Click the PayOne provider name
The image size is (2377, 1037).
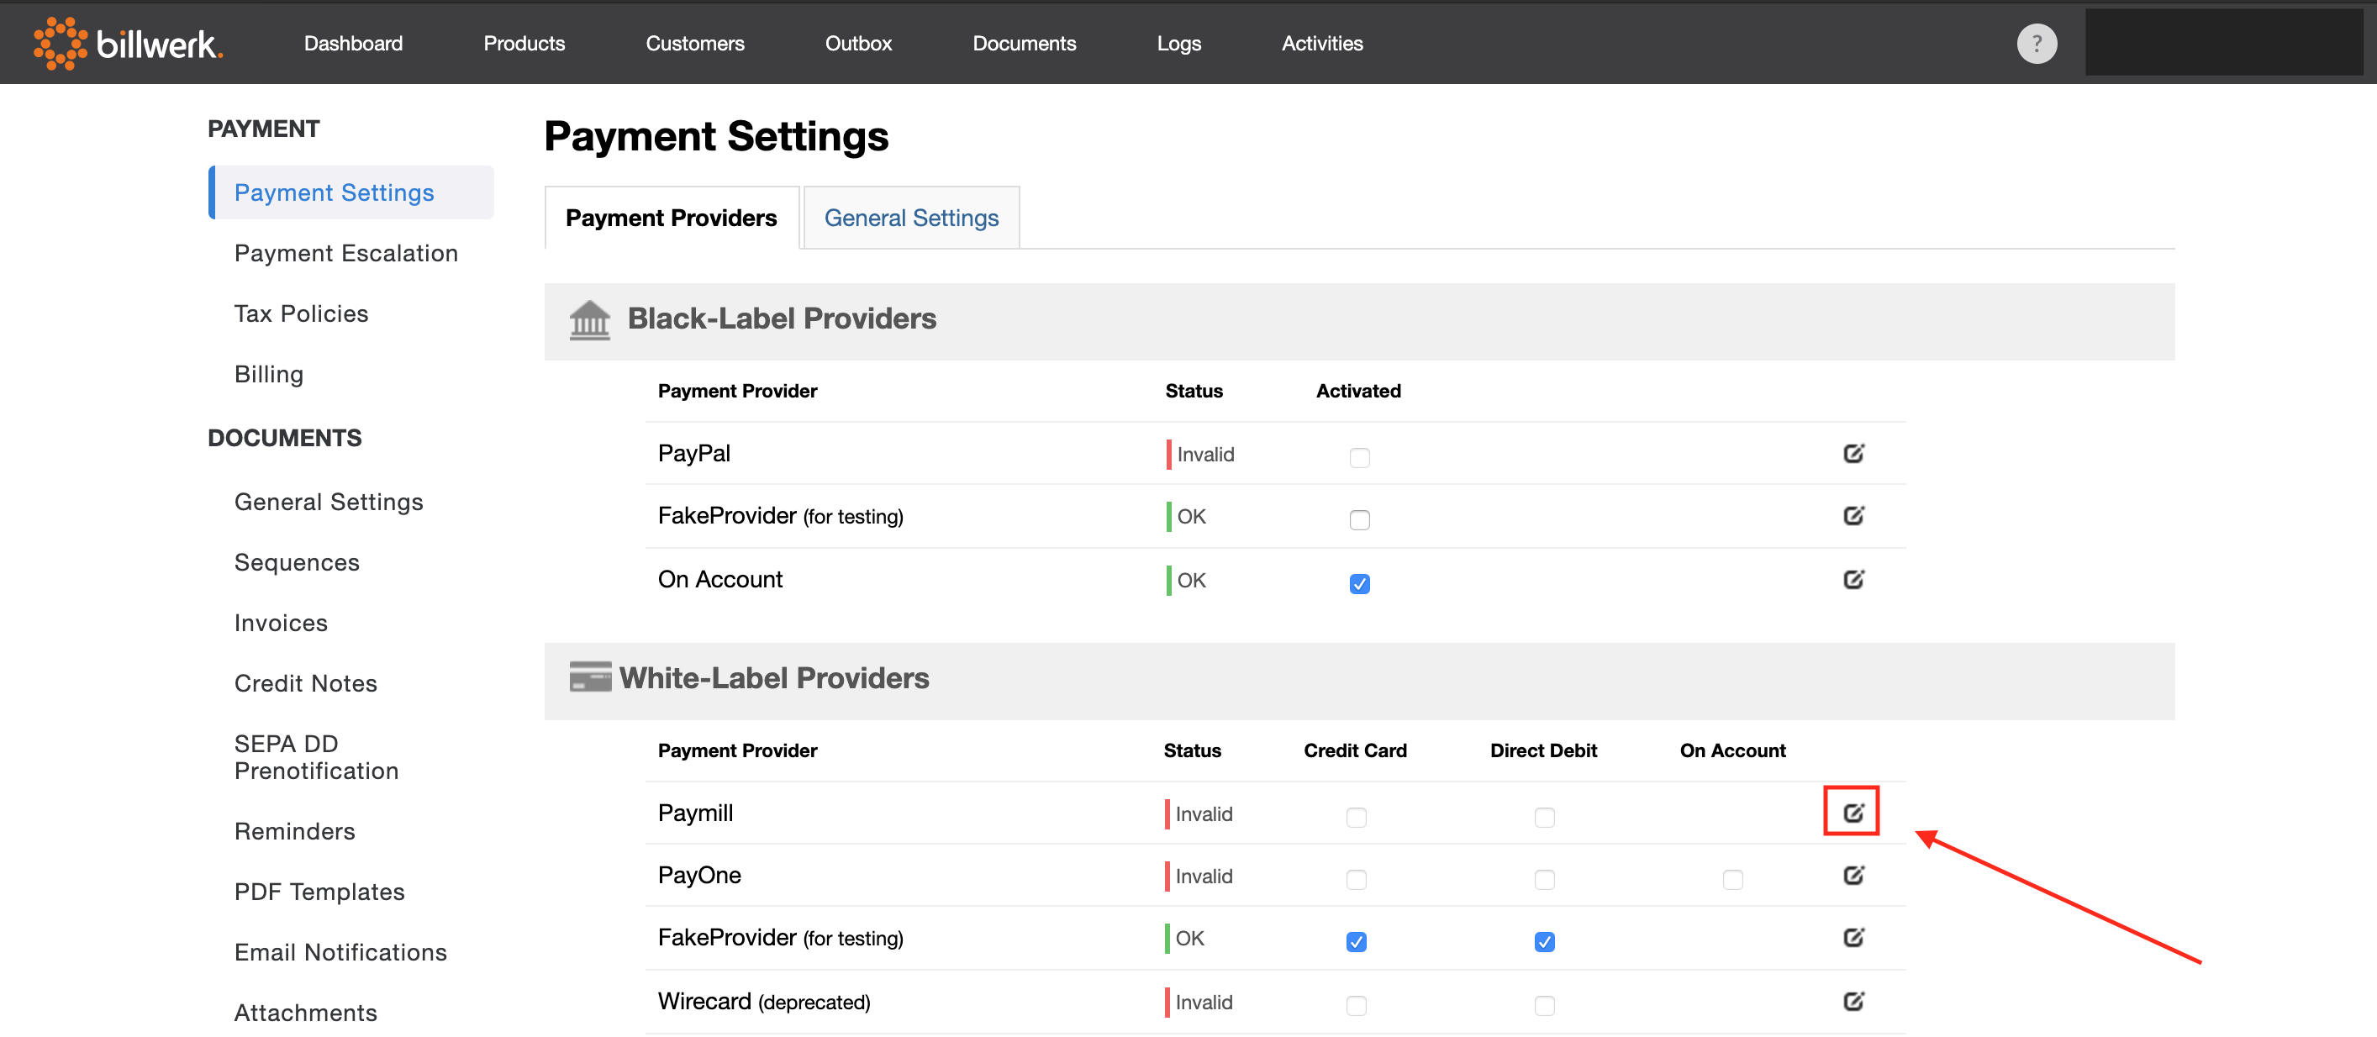click(699, 875)
